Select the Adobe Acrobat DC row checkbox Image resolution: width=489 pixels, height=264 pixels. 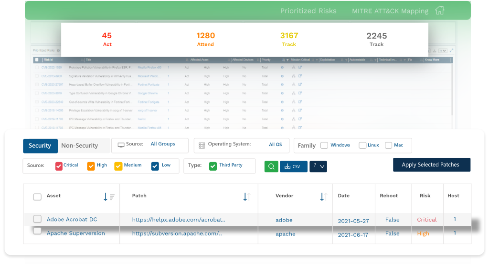pos(37,219)
